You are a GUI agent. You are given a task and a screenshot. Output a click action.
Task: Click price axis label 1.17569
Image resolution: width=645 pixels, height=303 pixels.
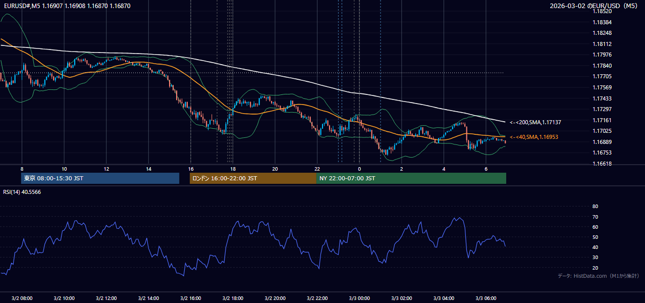click(602, 87)
